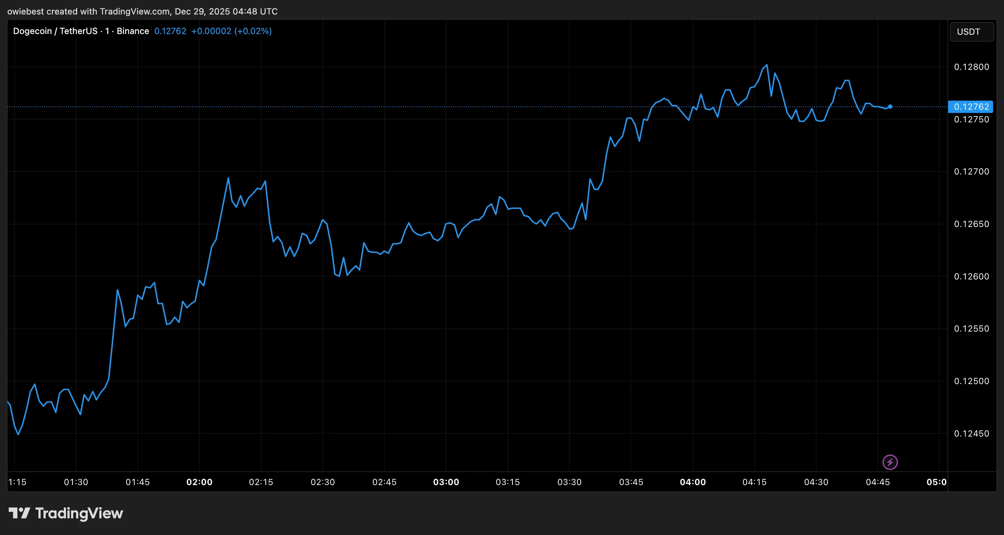Click the 0.12600 price axis label
This screenshot has width=1004, height=535.
coord(971,277)
